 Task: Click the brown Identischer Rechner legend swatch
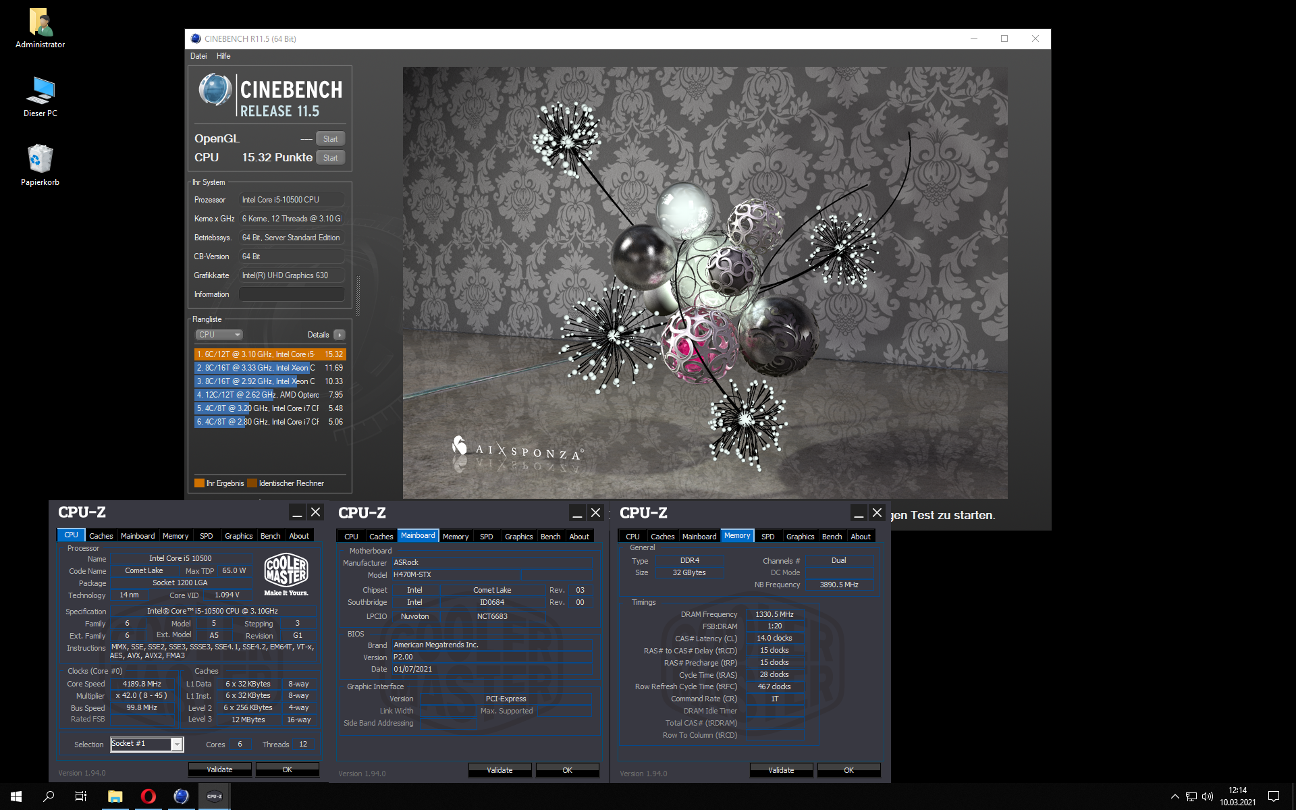252,483
